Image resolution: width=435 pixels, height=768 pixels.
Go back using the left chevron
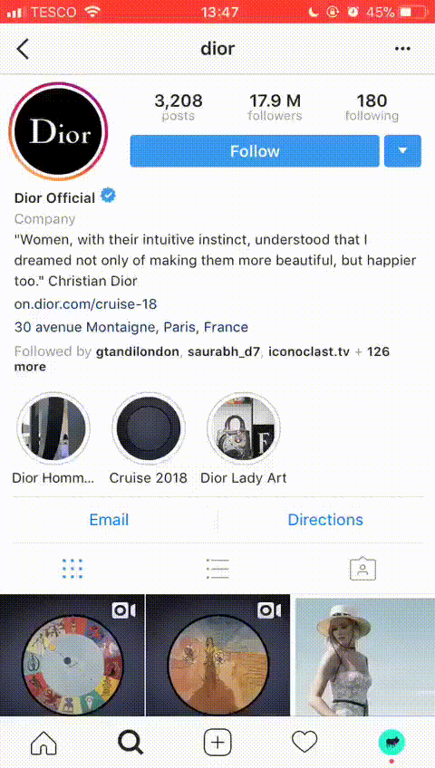click(x=23, y=49)
